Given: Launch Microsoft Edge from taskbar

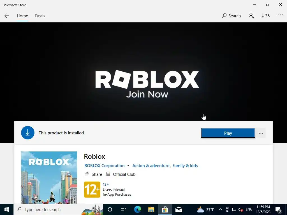Looking at the screenshot, I should pos(137,209).
